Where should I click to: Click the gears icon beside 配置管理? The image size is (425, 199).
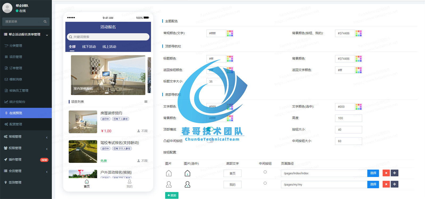(x=6, y=124)
